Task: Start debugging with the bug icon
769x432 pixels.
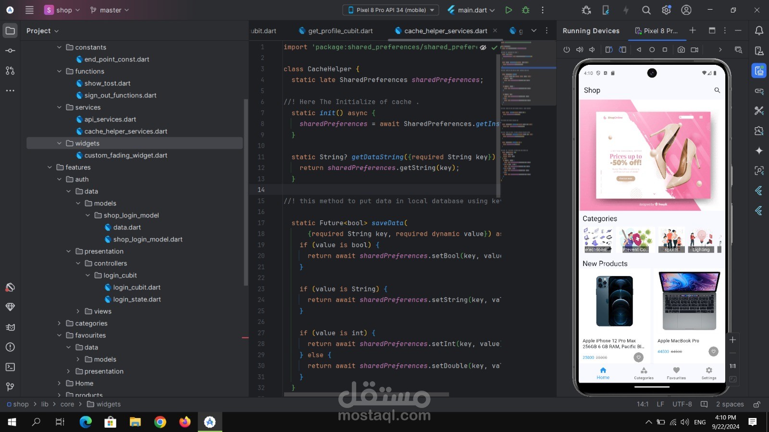Action: pos(526,10)
